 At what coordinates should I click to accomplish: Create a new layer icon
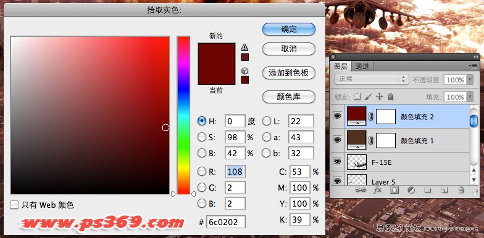click(x=444, y=190)
